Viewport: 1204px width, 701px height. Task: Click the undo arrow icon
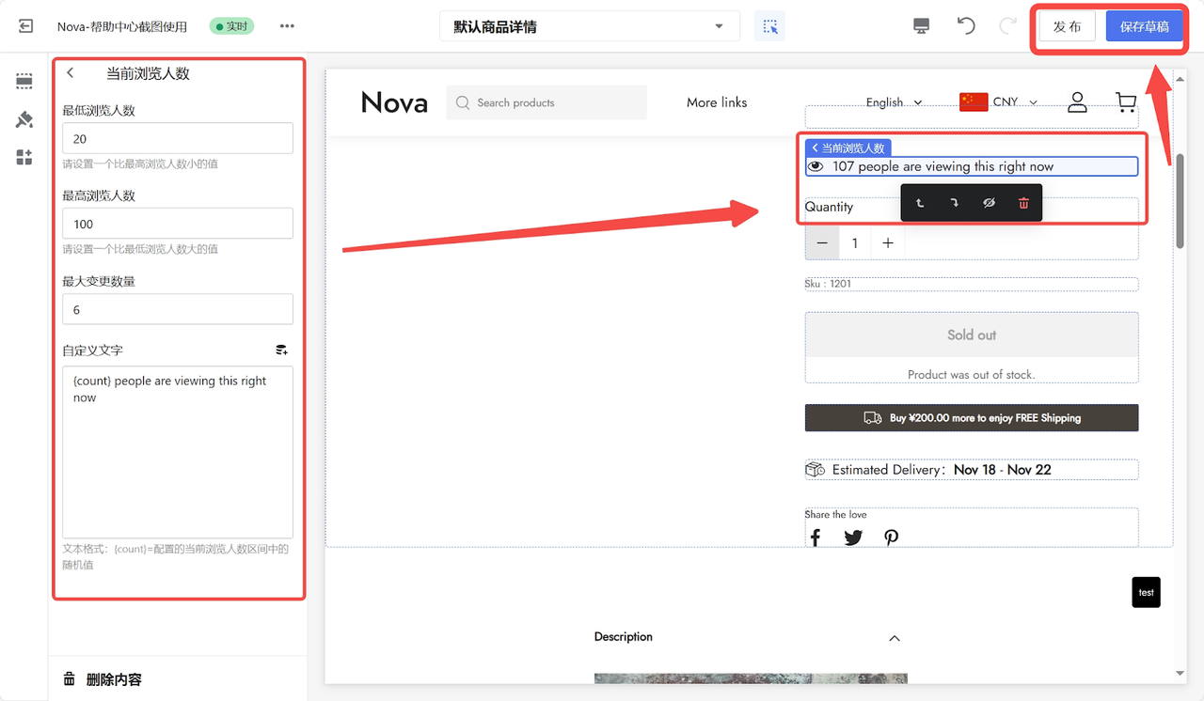[966, 26]
